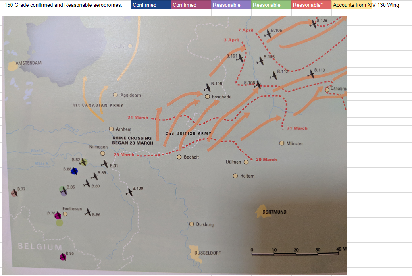The width and height of the screenshot is (412, 276).
Task: Select the '3 April' date label
Action: (x=231, y=40)
